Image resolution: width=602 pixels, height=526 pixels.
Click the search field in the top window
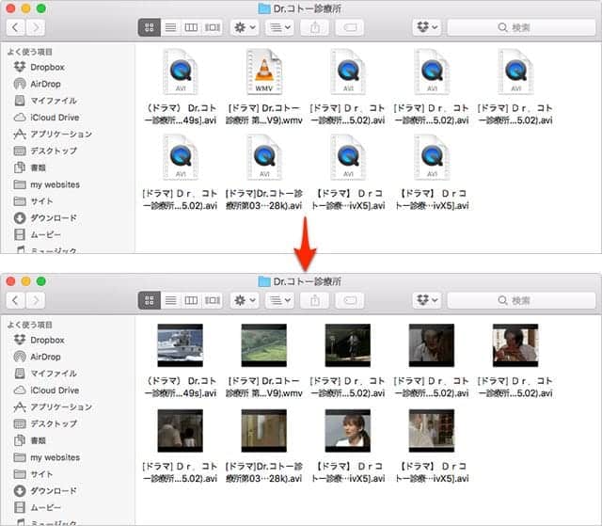pyautogui.click(x=521, y=27)
